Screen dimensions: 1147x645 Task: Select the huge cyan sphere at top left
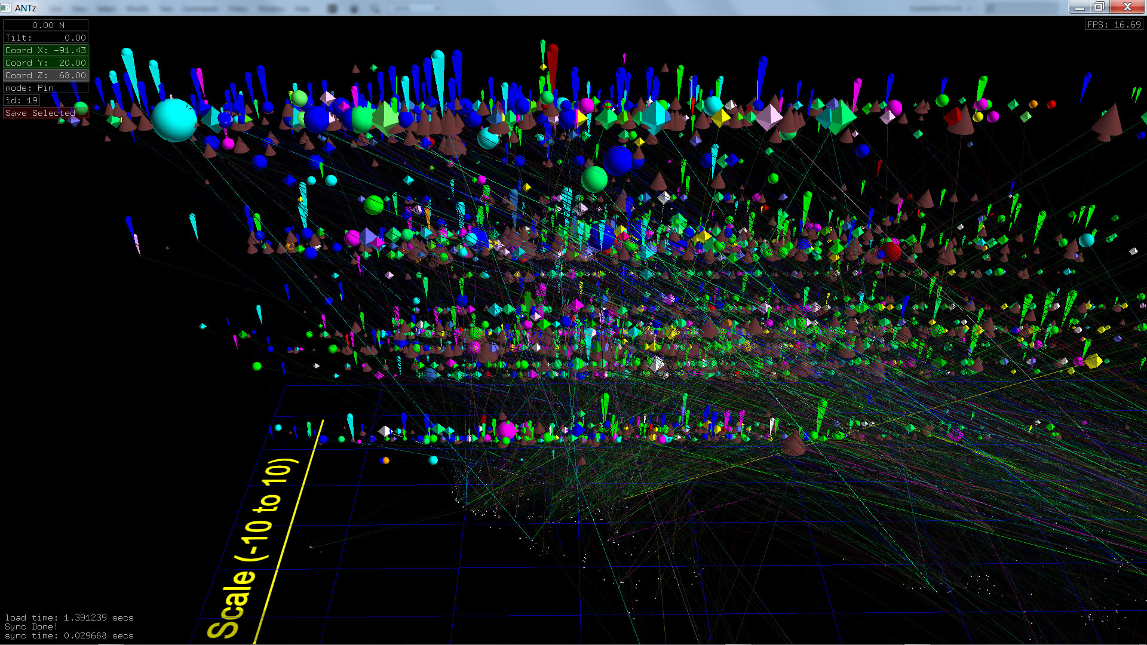(174, 120)
